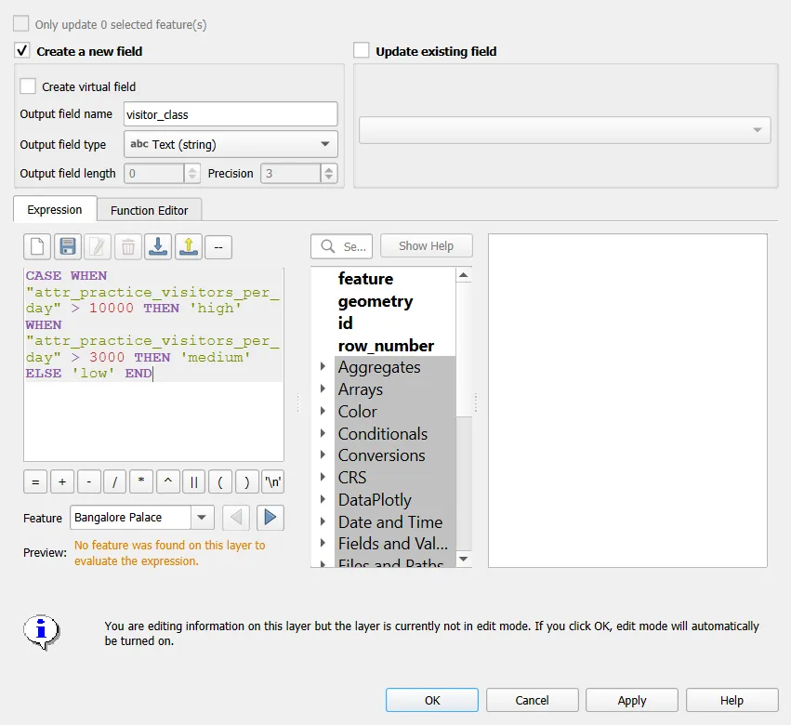Decrease the Precision spinner value
The height and width of the screenshot is (725, 791).
click(x=329, y=178)
